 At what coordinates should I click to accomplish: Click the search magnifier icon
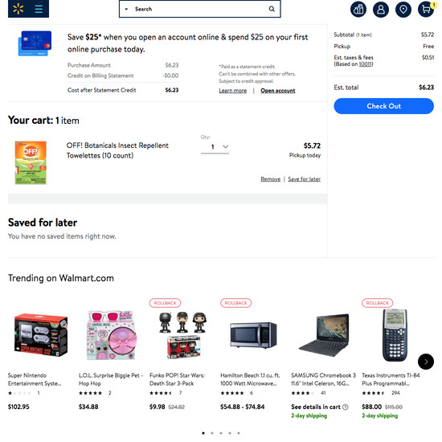pyautogui.click(x=272, y=9)
